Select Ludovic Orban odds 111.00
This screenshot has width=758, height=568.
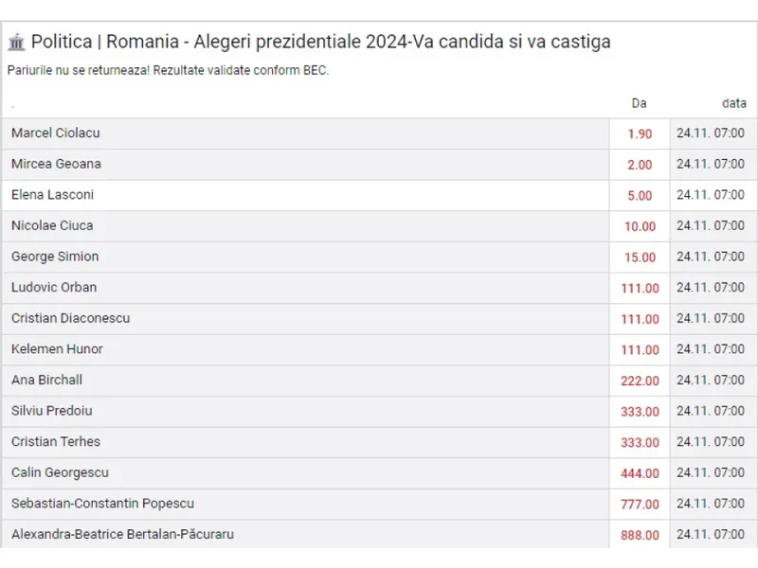pyautogui.click(x=640, y=289)
